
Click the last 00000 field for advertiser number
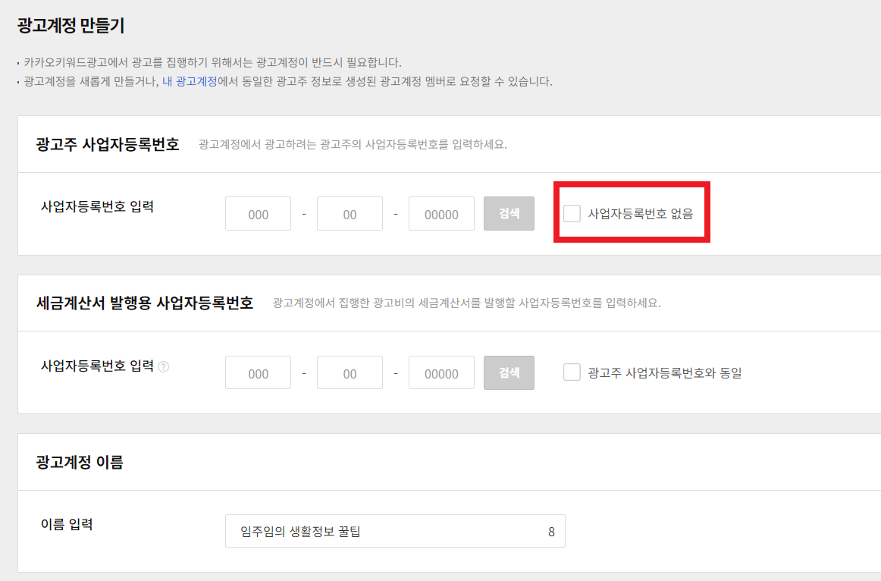point(441,213)
